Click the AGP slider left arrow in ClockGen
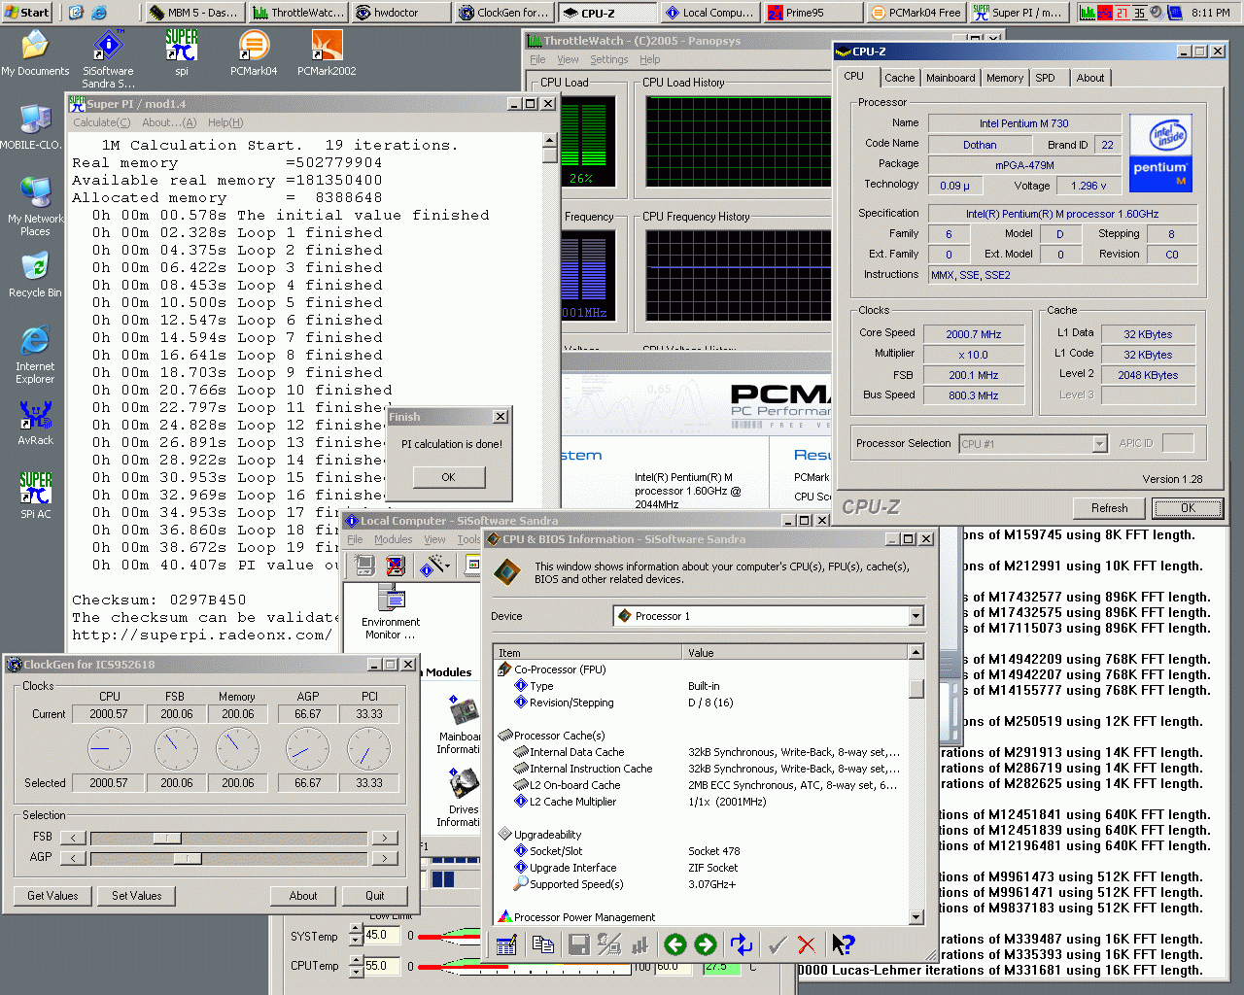Screen dimensions: 1244x995 coord(74,858)
